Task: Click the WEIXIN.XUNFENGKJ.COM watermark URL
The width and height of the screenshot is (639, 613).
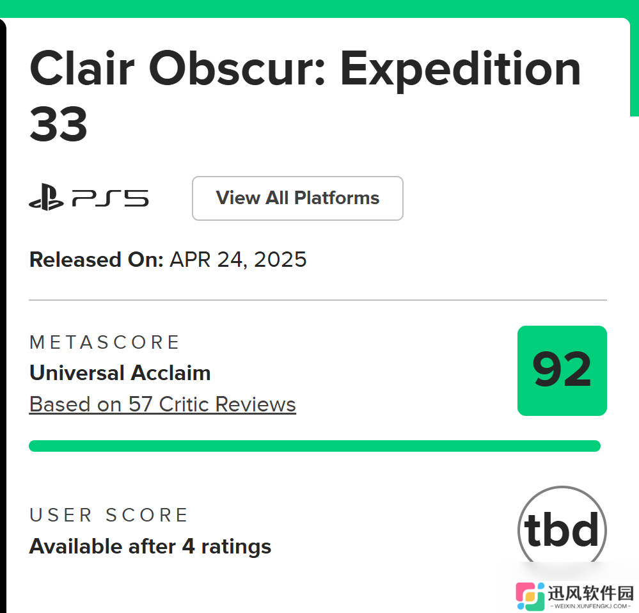Action: 590,606
